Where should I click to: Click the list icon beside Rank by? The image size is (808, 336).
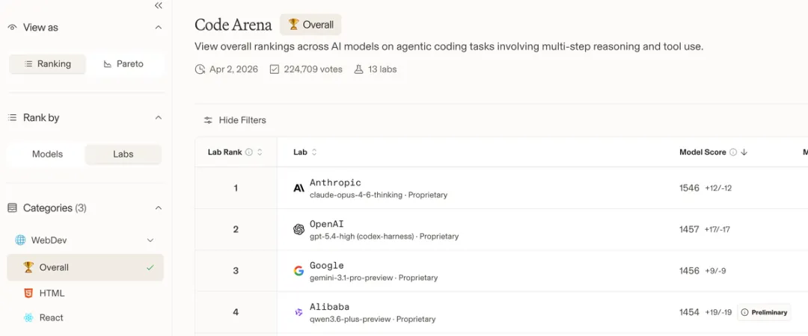click(13, 118)
